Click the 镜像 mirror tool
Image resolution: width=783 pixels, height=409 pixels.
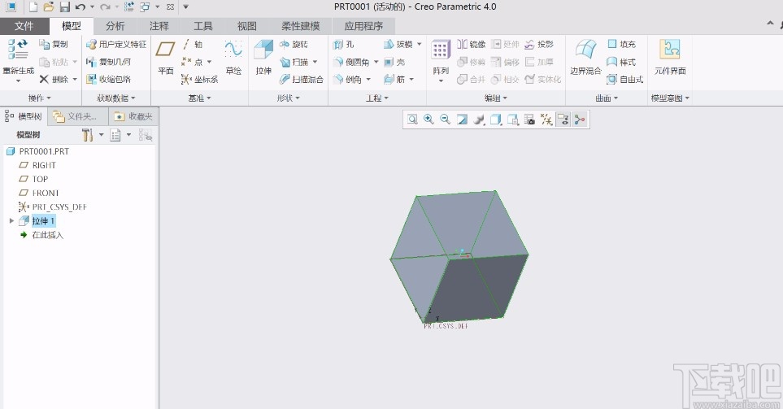click(x=471, y=44)
